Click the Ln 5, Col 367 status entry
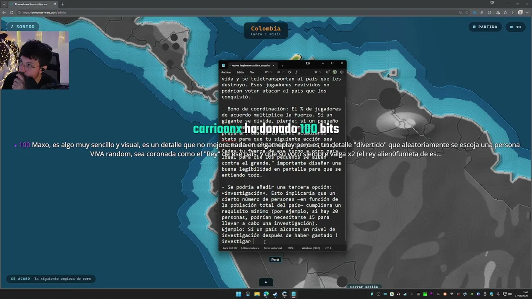This screenshot has width=532, height=299. [230, 248]
